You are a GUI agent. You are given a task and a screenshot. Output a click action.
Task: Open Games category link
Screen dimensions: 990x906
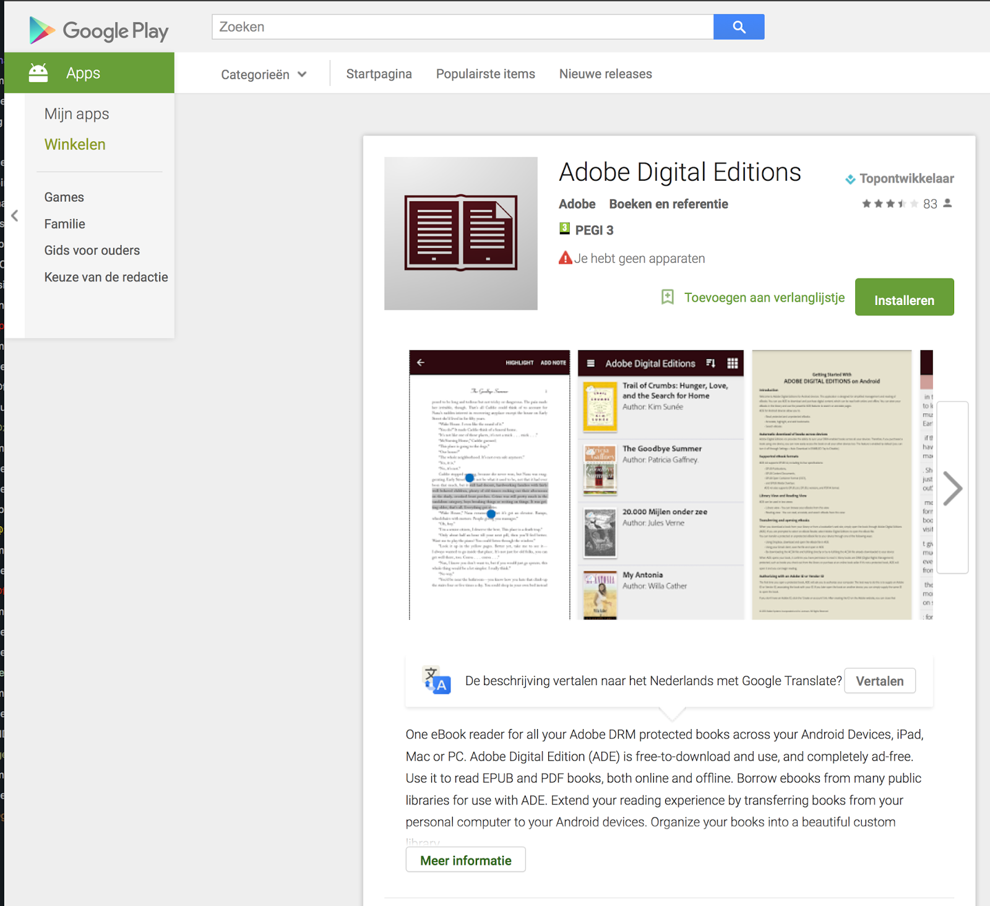pyautogui.click(x=64, y=197)
